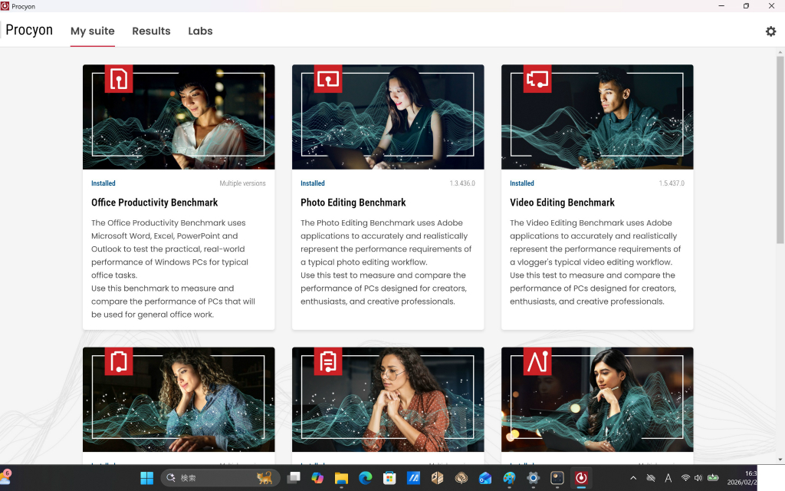Click the Photo Editing Benchmark description text
This screenshot has width=785, height=491.
386,262
